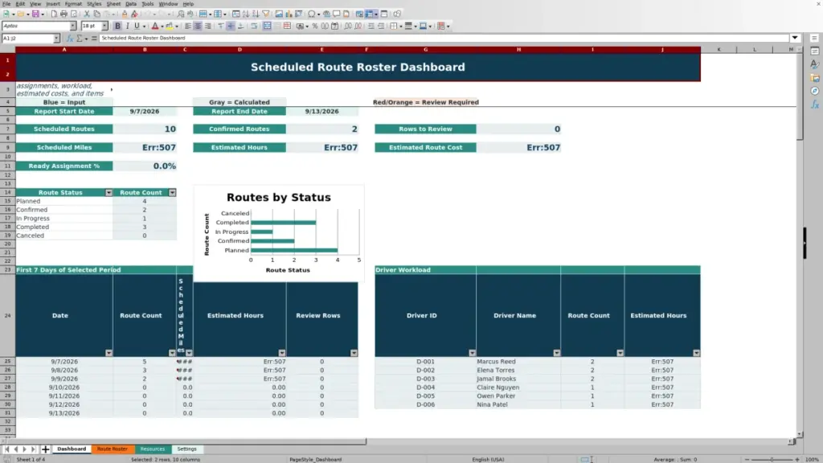Toggle Italic formatting

[128, 26]
